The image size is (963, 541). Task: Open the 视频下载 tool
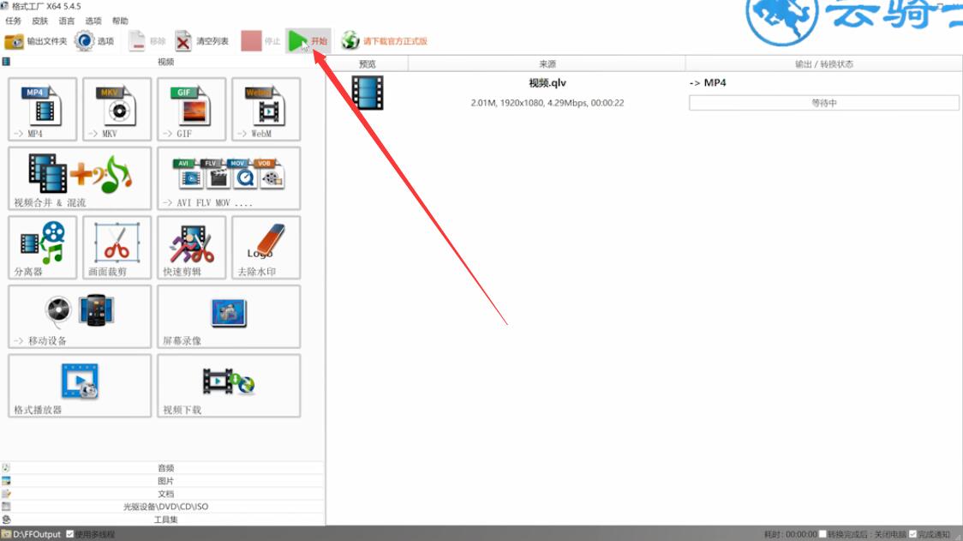click(229, 386)
